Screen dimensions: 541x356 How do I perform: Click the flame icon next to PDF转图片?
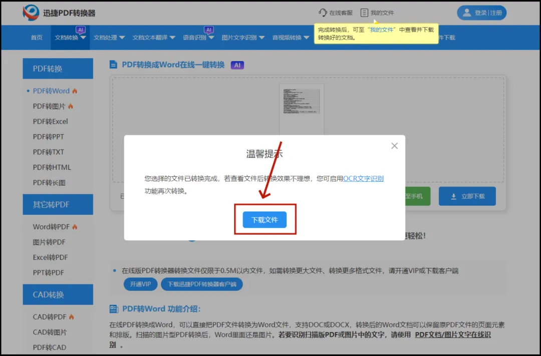[x=71, y=106]
